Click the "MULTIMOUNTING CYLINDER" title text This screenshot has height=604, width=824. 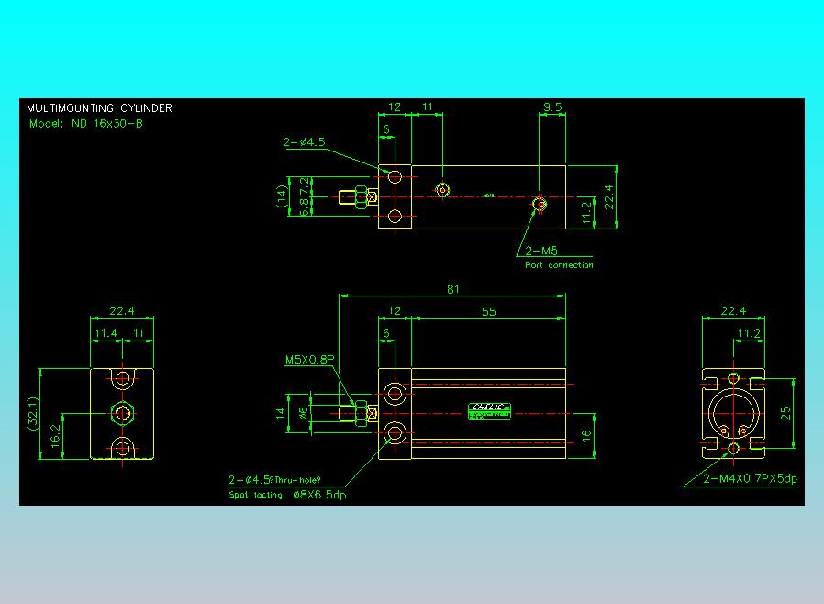99,108
